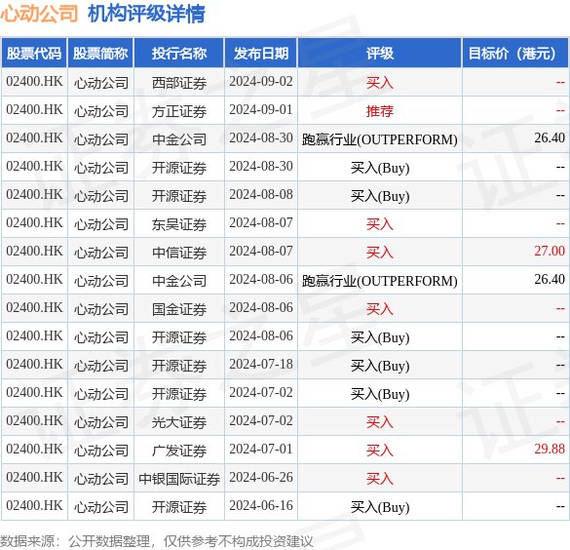This screenshot has width=570, height=550.
Task: Click the 目标价(港元) column header
Action: pos(514,53)
